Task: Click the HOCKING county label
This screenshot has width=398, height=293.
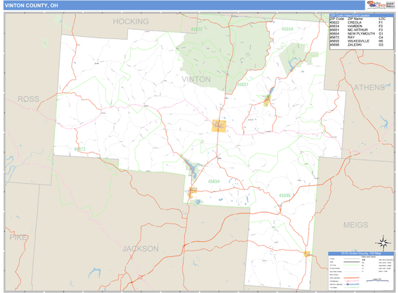Action: (131, 22)
